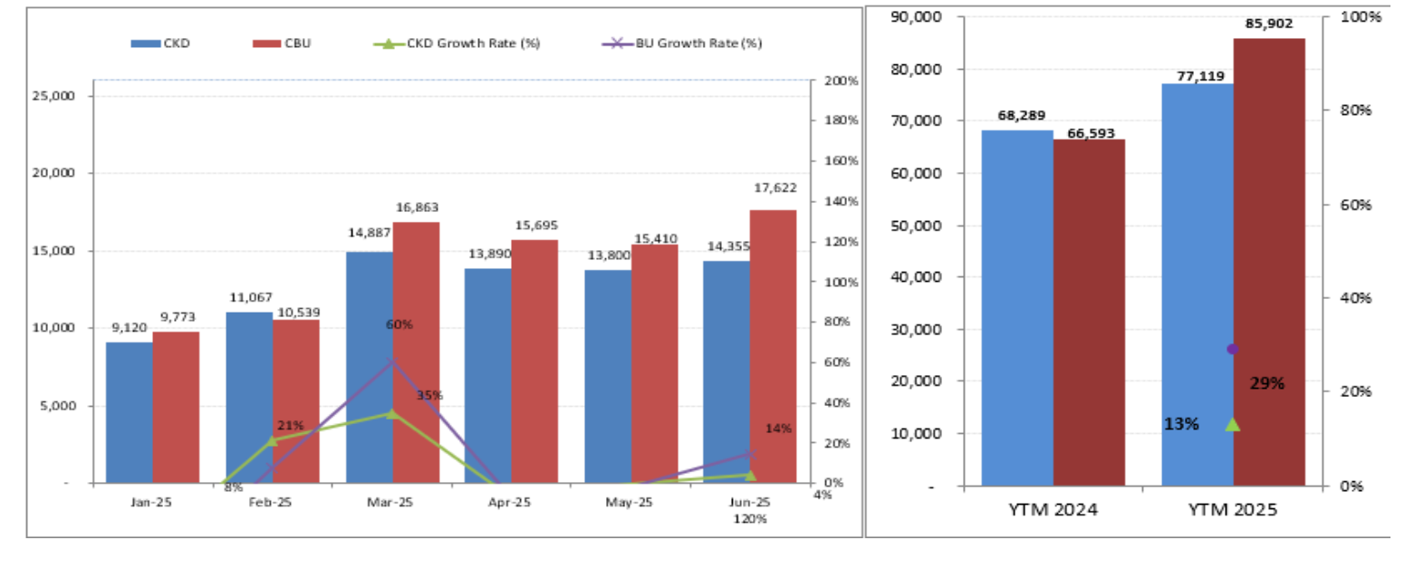This screenshot has height=569, width=1424.
Task: Click the '140%' axis value
Action: pos(842,202)
